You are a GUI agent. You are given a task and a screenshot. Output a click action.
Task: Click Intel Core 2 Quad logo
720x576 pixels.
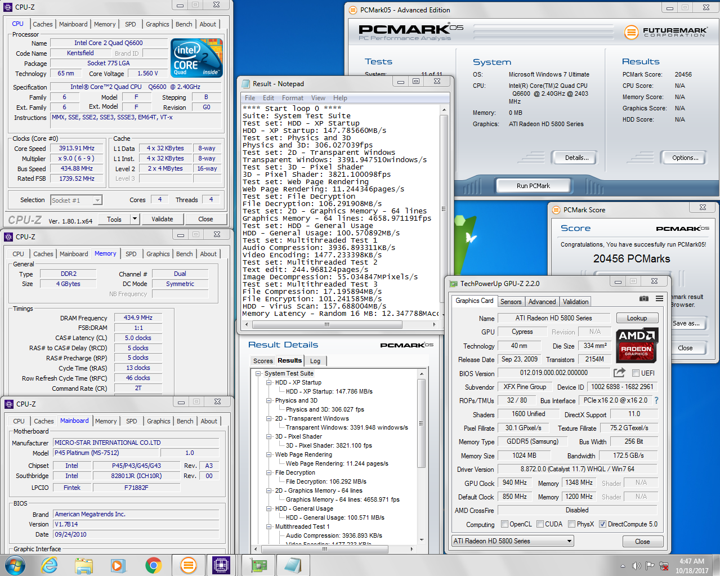pyautogui.click(x=196, y=58)
